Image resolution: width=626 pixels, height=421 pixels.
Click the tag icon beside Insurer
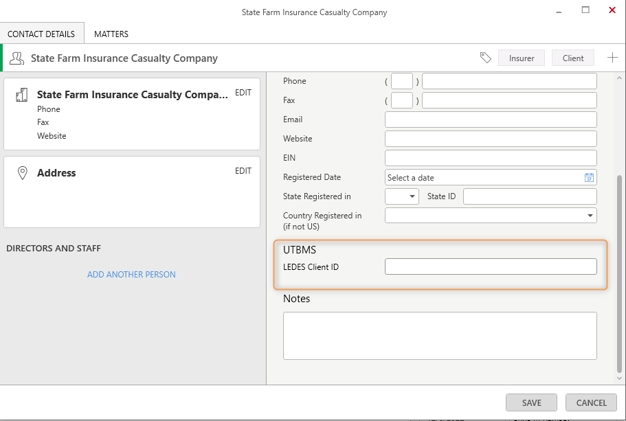485,58
